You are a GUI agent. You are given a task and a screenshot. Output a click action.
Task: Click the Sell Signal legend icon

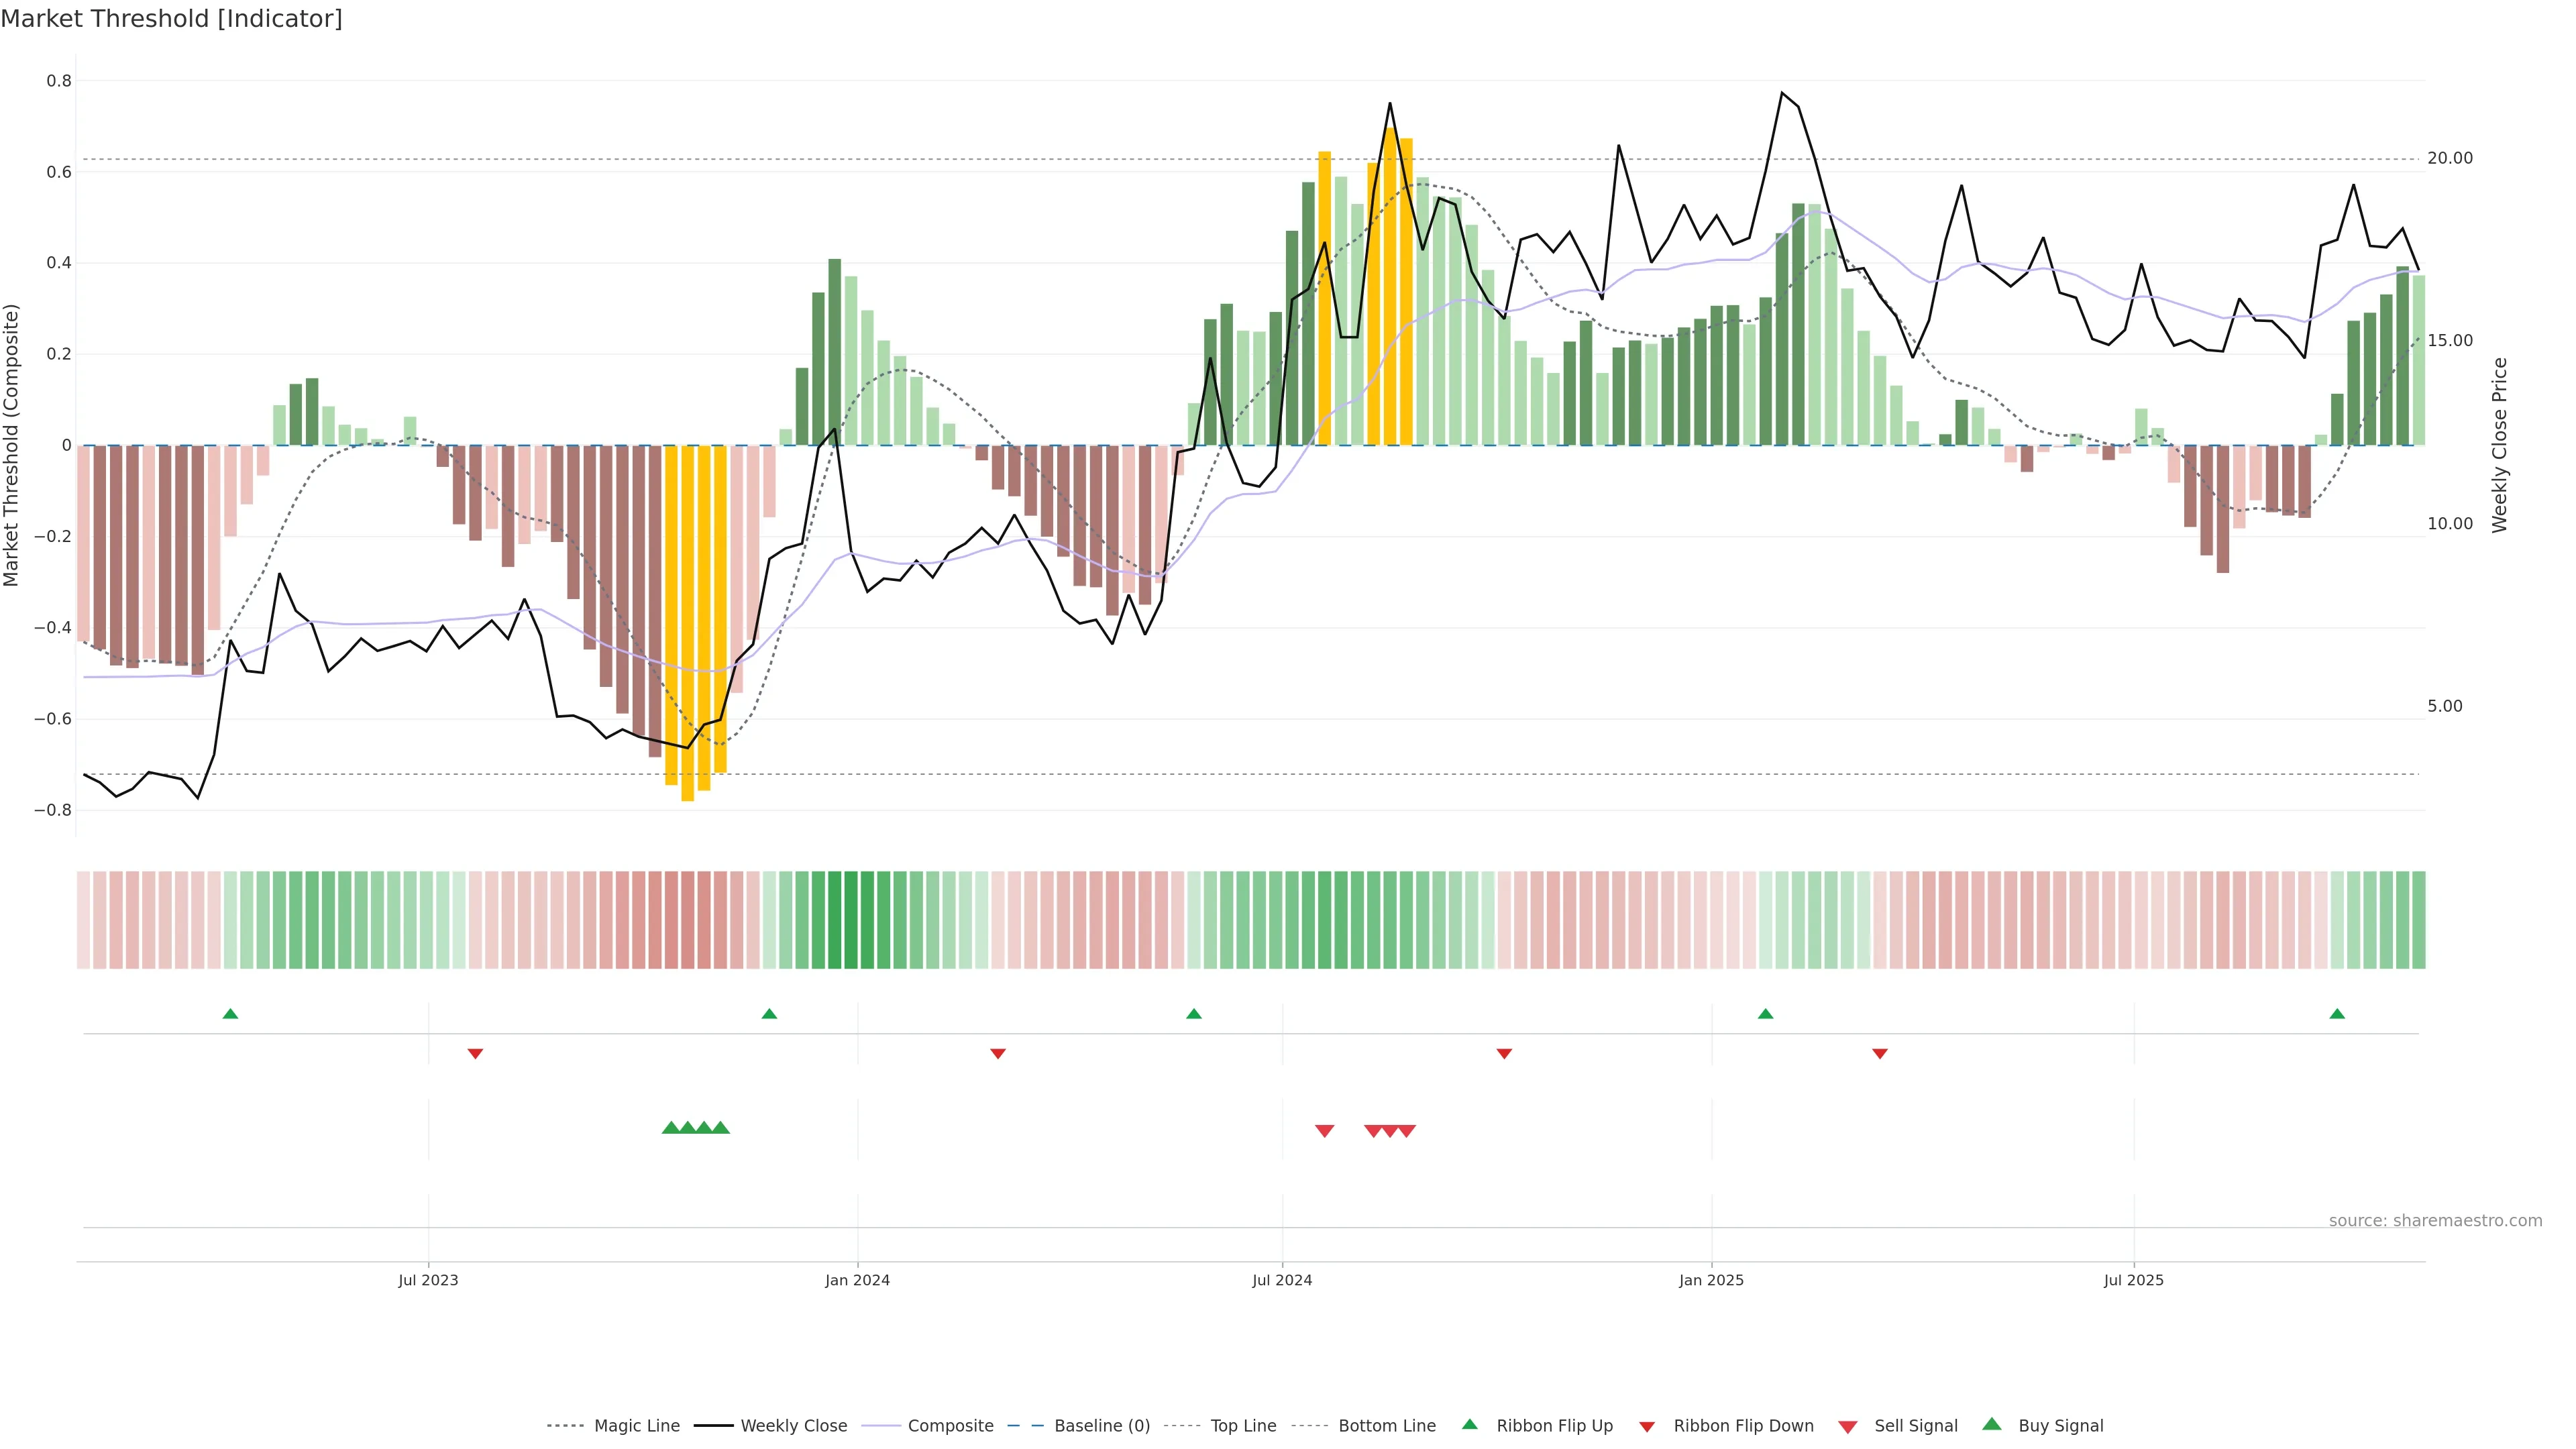tap(1848, 1427)
